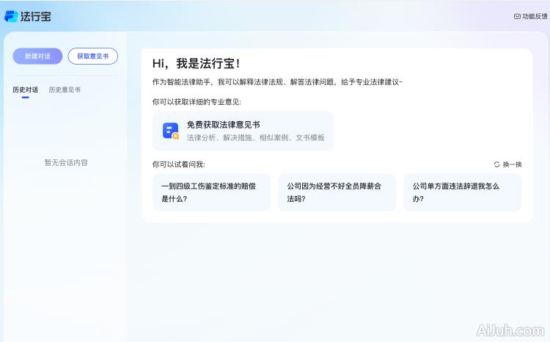Shuffle suggestions via 换一换 text

(512, 164)
